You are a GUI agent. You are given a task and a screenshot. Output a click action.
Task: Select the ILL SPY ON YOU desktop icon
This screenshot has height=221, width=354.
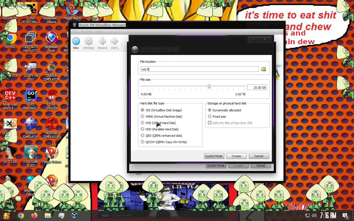coord(31,72)
